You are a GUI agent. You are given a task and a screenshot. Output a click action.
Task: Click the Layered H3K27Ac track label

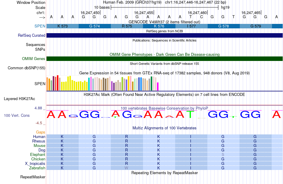click(x=19, y=99)
